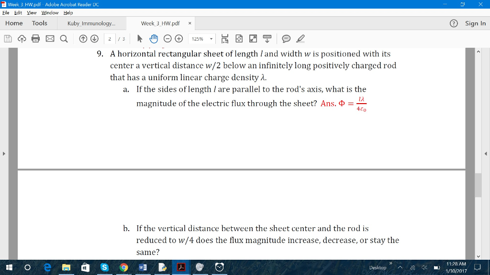Click the Desktop toolbar label

(378, 267)
